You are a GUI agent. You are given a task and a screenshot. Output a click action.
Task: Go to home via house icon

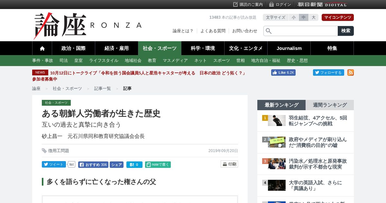point(42,48)
